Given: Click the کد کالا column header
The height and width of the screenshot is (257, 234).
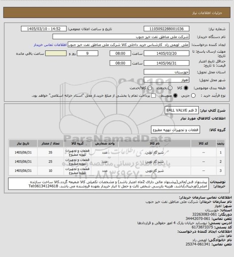Looking at the screenshot, I should tap(204, 143).
